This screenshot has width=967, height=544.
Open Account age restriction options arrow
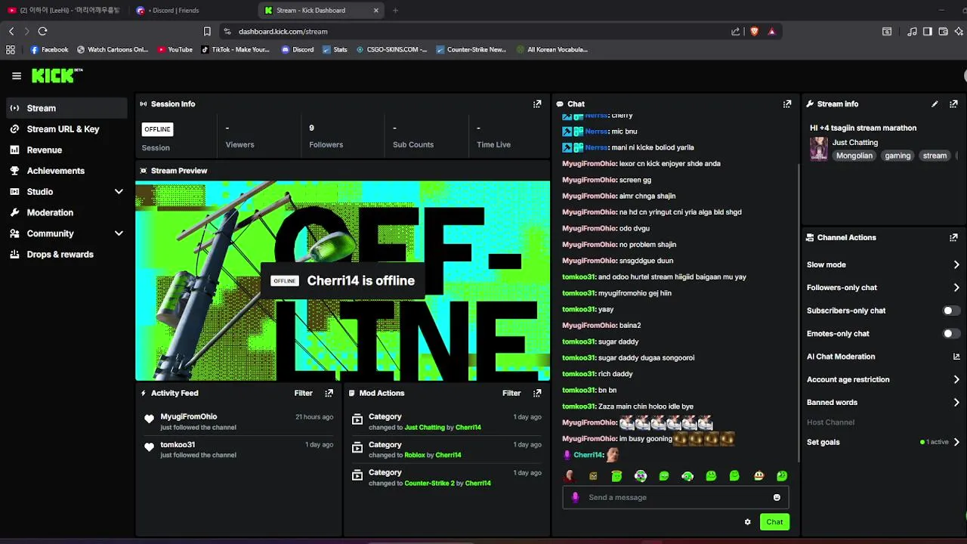point(956,379)
